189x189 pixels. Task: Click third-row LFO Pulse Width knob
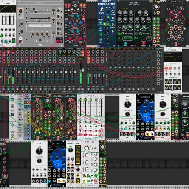tap(128, 114)
